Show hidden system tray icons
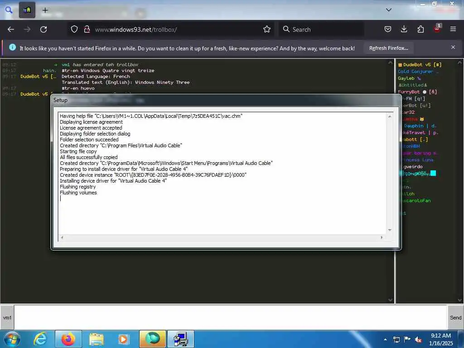The height and width of the screenshot is (348, 464). tap(385, 339)
